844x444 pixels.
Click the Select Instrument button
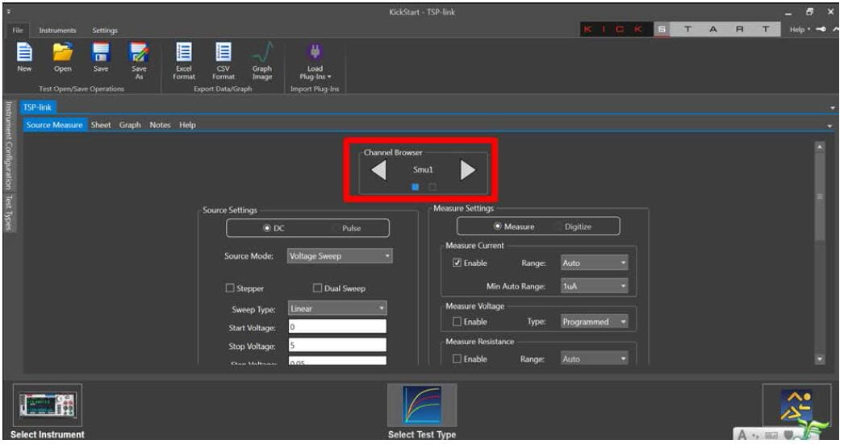(x=47, y=409)
